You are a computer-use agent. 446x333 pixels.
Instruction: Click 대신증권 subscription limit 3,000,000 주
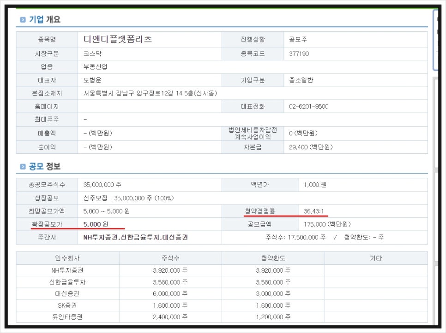click(273, 293)
